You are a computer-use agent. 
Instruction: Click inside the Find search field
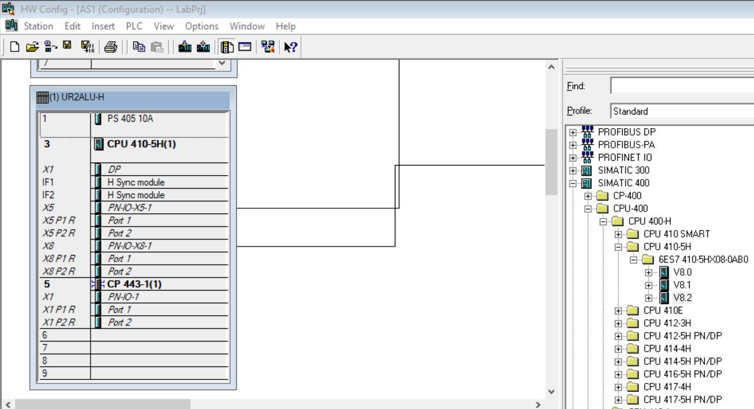pyautogui.click(x=682, y=86)
